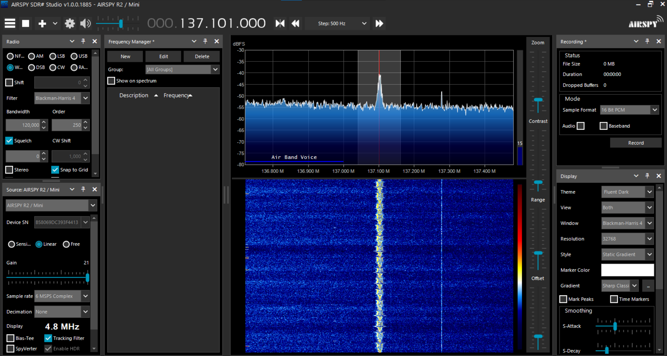Adjust the Gain slider handle
Image resolution: width=667 pixels, height=356 pixels.
tap(88, 278)
